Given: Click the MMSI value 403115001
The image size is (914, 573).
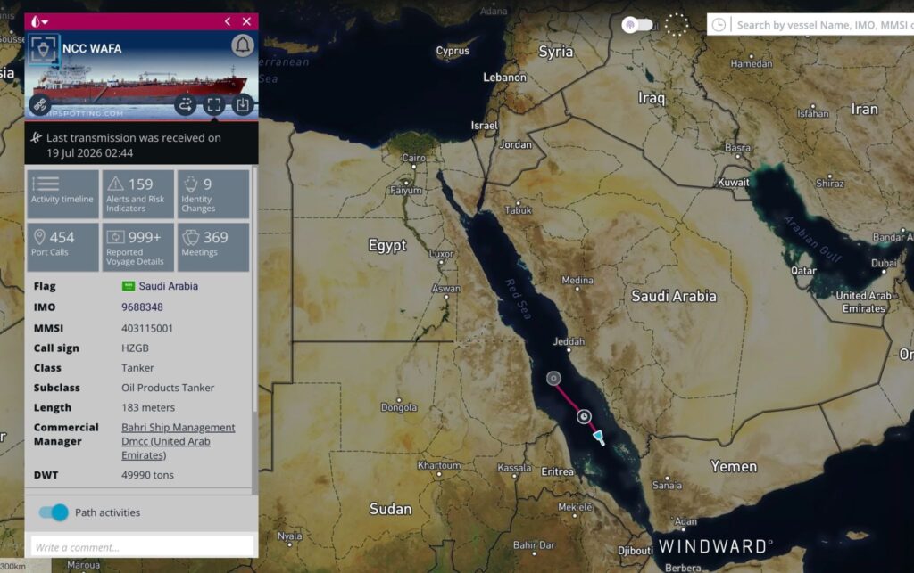Looking at the screenshot, I should 147,328.
